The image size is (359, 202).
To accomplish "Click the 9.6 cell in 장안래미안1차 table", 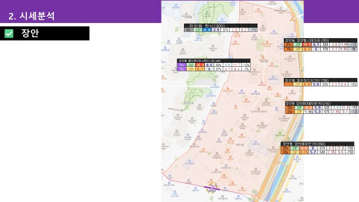I will point(340,152).
